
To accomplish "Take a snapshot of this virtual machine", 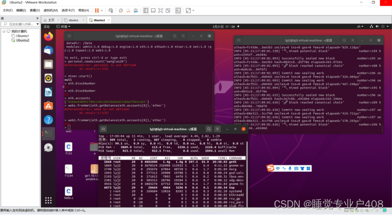I will [x=121, y=11].
